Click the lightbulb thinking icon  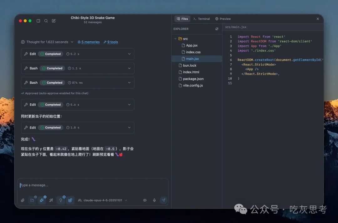point(61,200)
